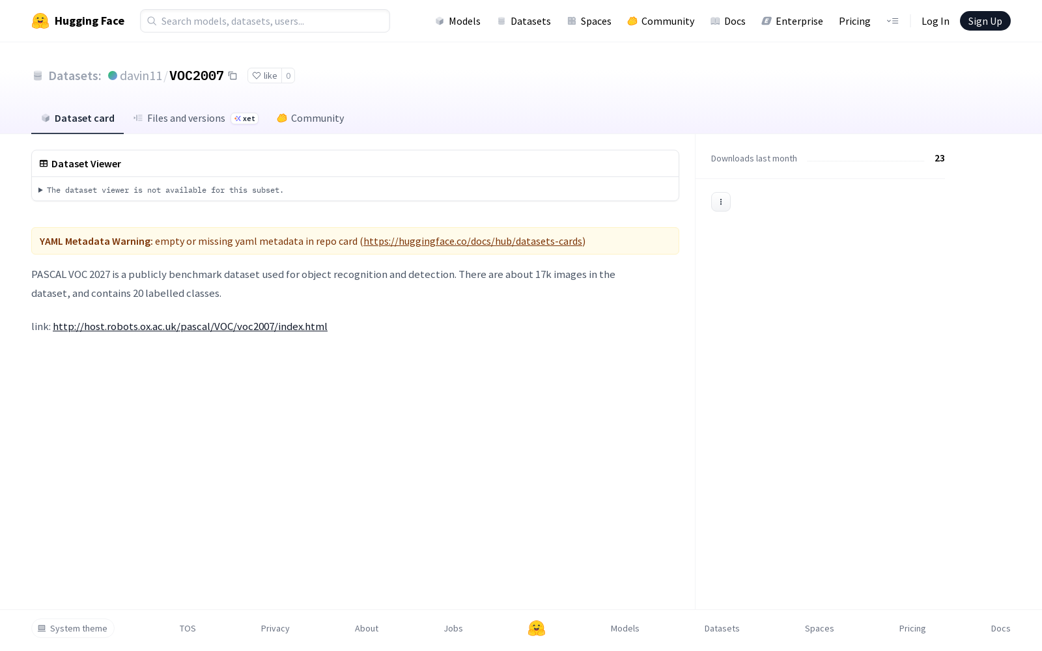Open Models footer link
This screenshot has height=651, width=1042.
click(625, 628)
